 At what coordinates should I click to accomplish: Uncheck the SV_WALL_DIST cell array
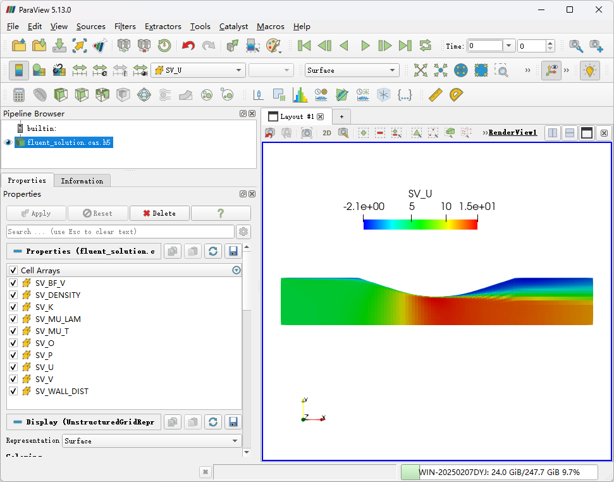click(13, 392)
